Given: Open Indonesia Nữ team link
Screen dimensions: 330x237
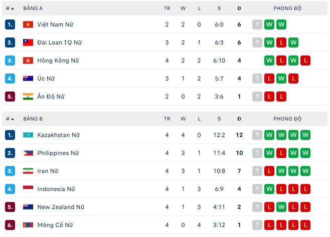Looking at the screenshot, I should click(x=56, y=189).
